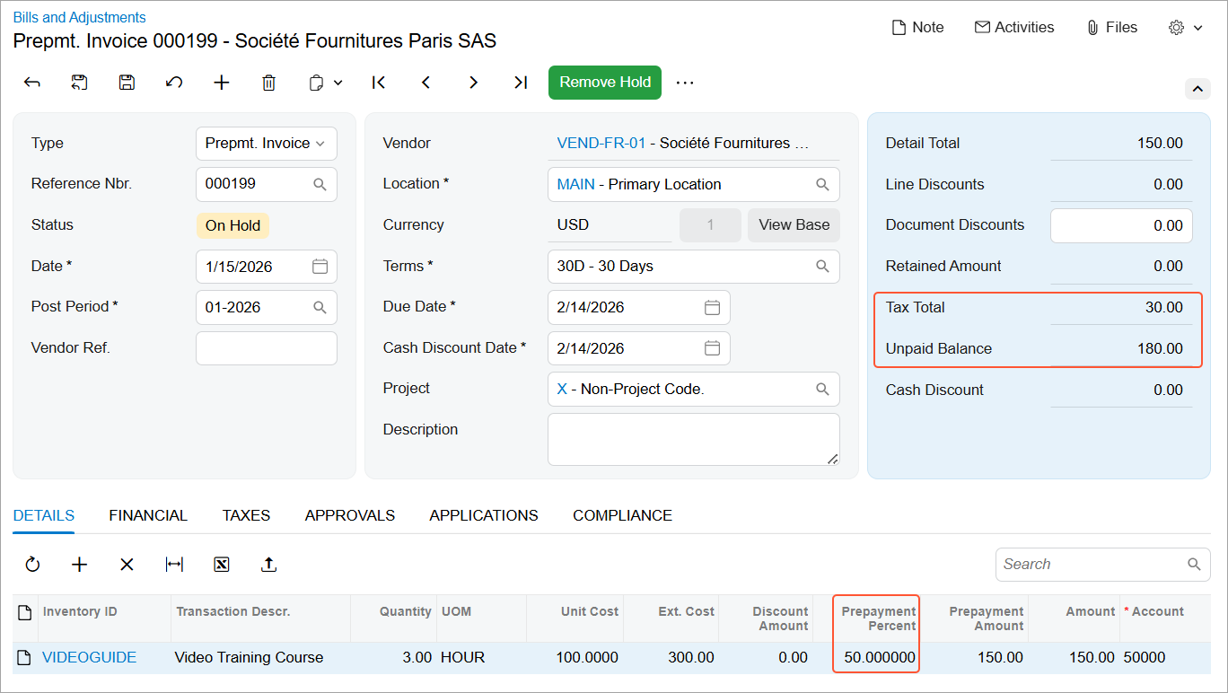Switch to the COMPLIANCE tab
The height and width of the screenshot is (693, 1228).
622,515
